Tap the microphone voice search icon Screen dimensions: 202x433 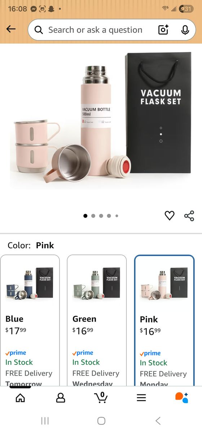(185, 30)
